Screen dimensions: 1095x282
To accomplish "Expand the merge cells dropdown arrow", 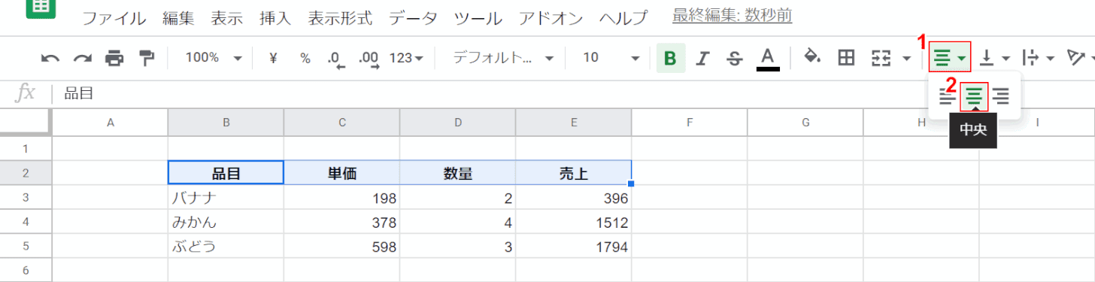I will 906,58.
